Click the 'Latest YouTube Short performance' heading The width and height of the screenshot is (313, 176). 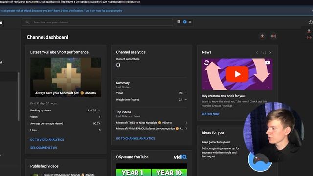point(59,52)
